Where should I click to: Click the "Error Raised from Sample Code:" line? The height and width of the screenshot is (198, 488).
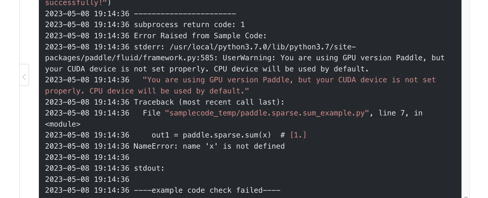pyautogui.click(x=200, y=36)
